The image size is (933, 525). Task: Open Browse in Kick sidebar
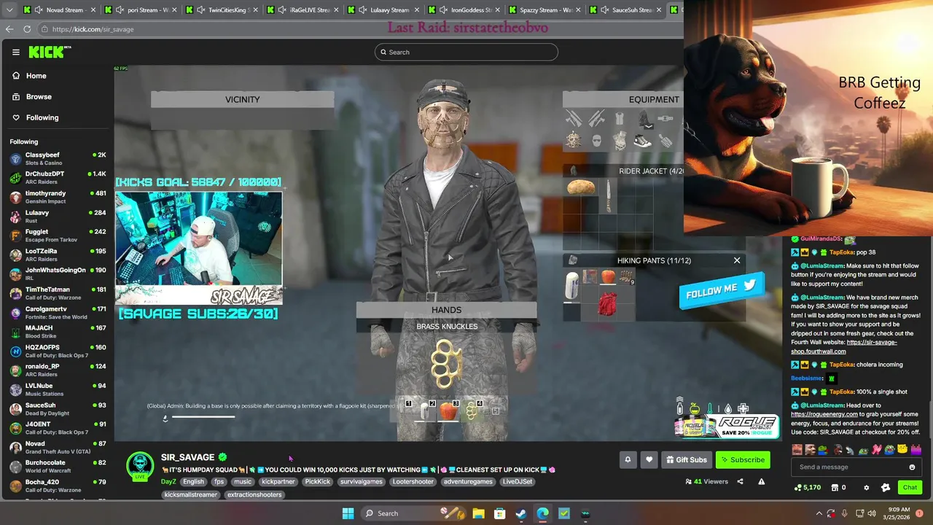click(x=39, y=96)
